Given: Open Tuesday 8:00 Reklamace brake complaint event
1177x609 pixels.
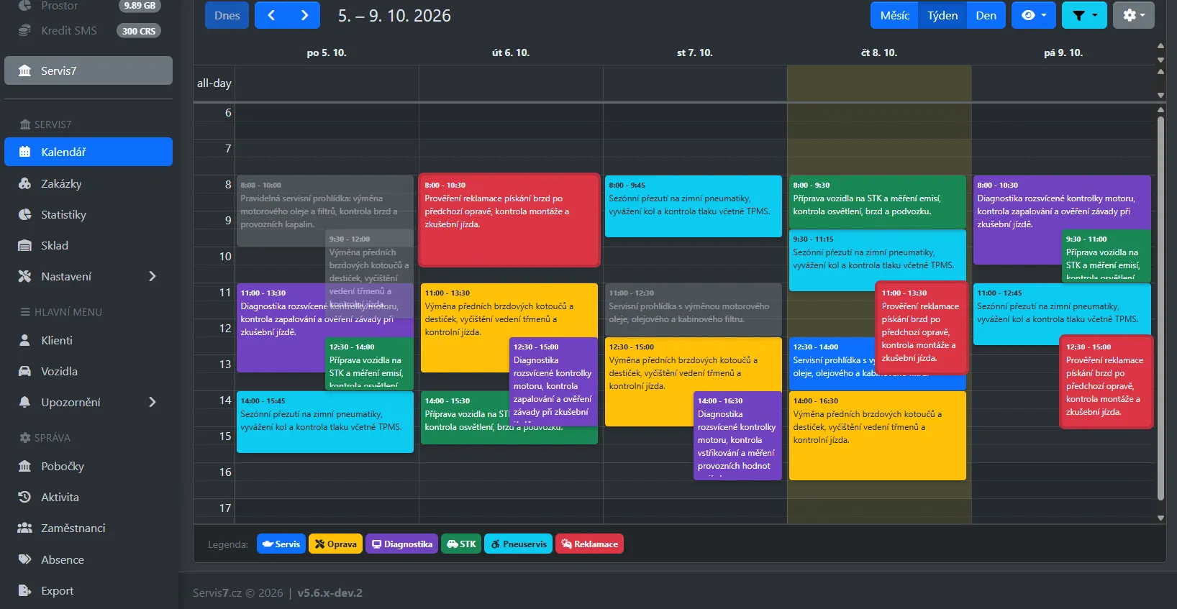Looking at the screenshot, I should (509, 220).
